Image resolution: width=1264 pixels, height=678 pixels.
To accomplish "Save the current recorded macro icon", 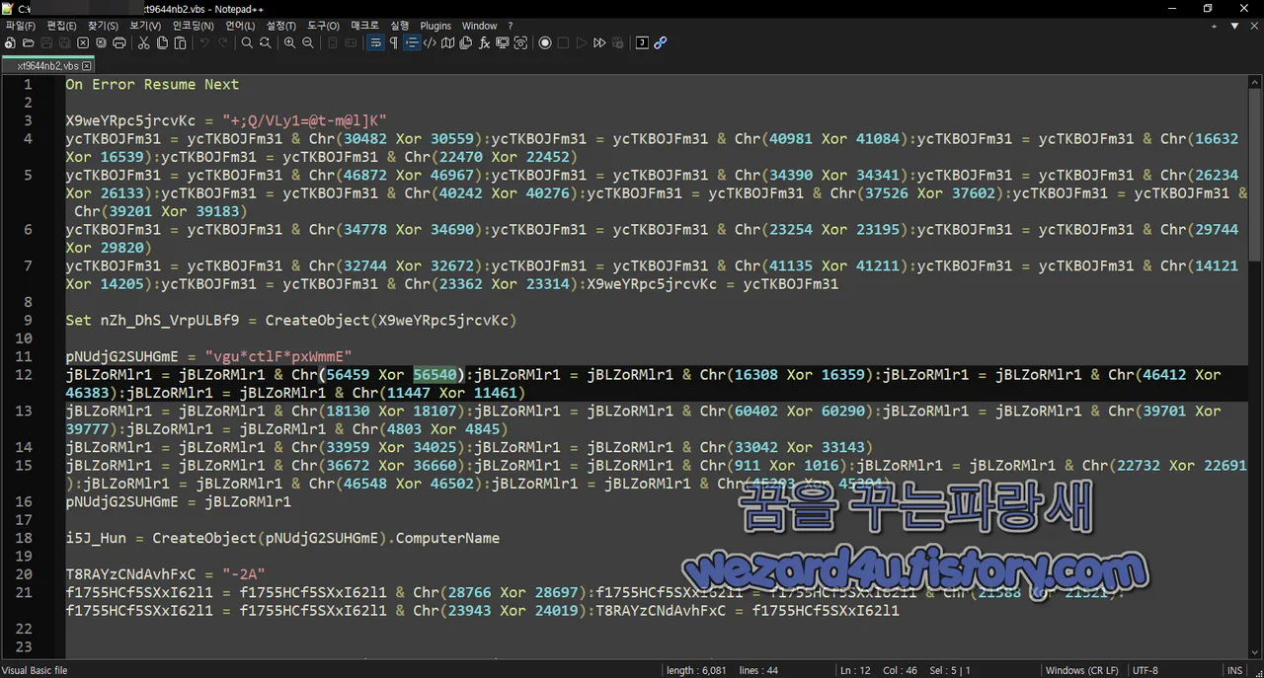I will [x=617, y=43].
